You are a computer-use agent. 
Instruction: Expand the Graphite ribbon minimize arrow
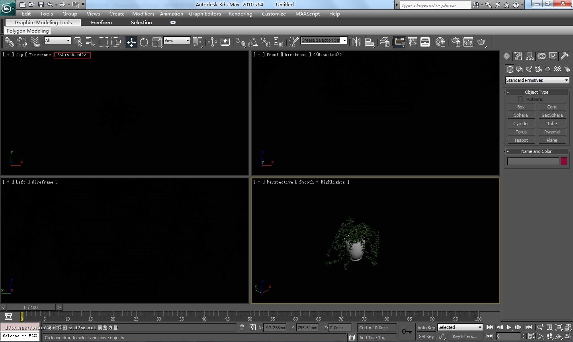(173, 23)
